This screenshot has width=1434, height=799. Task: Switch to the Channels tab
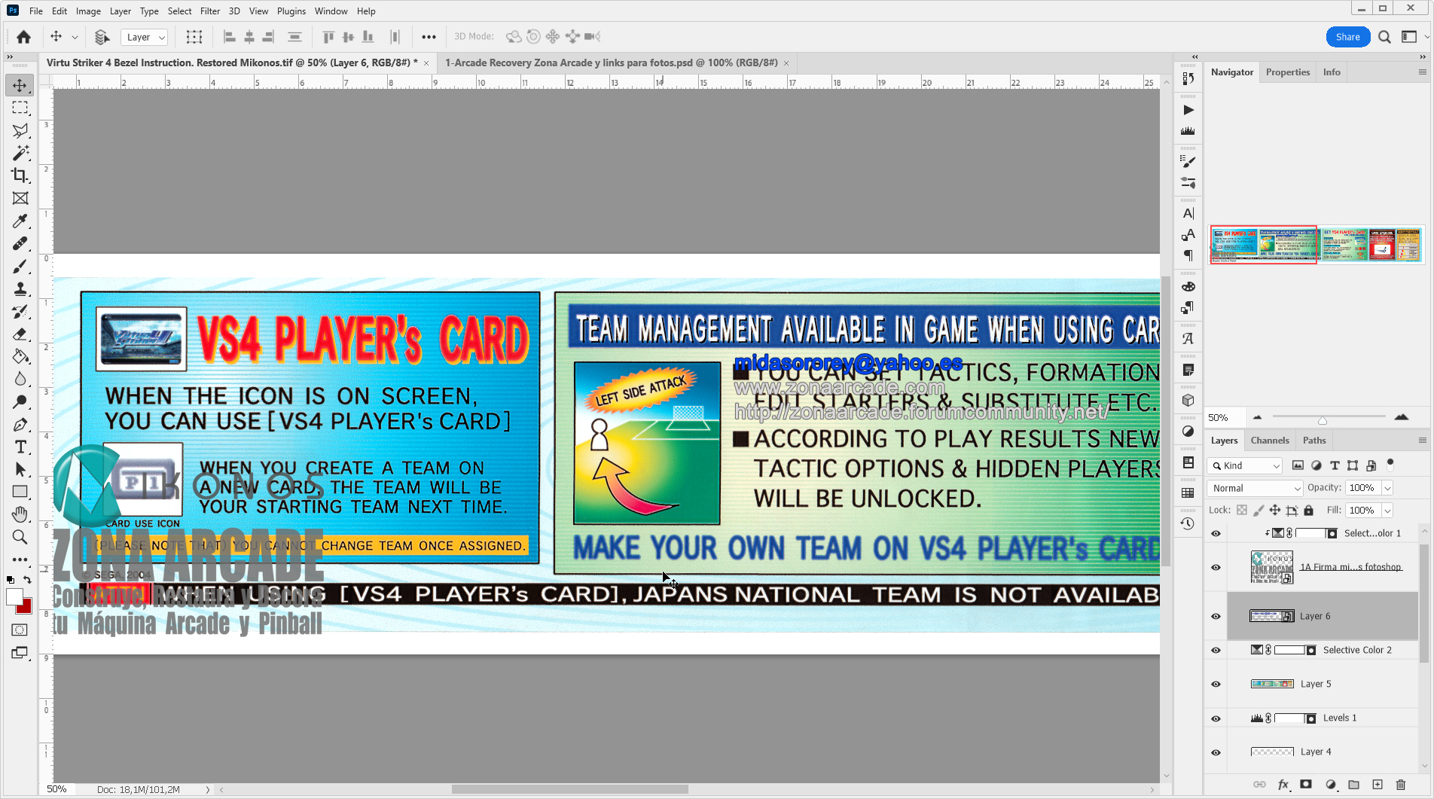(1269, 441)
